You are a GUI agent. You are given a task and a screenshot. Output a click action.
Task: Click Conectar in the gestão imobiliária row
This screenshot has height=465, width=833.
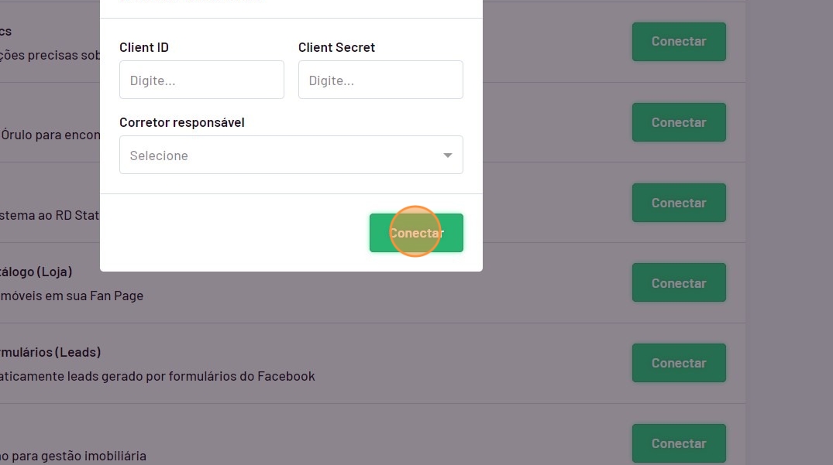tap(679, 443)
